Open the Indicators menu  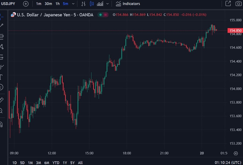tap(128, 4)
